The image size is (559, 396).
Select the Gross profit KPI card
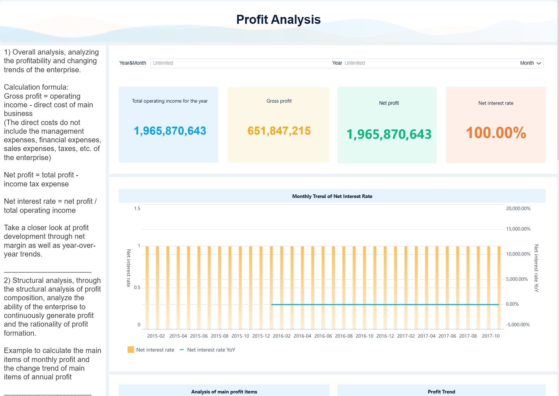[x=278, y=125]
